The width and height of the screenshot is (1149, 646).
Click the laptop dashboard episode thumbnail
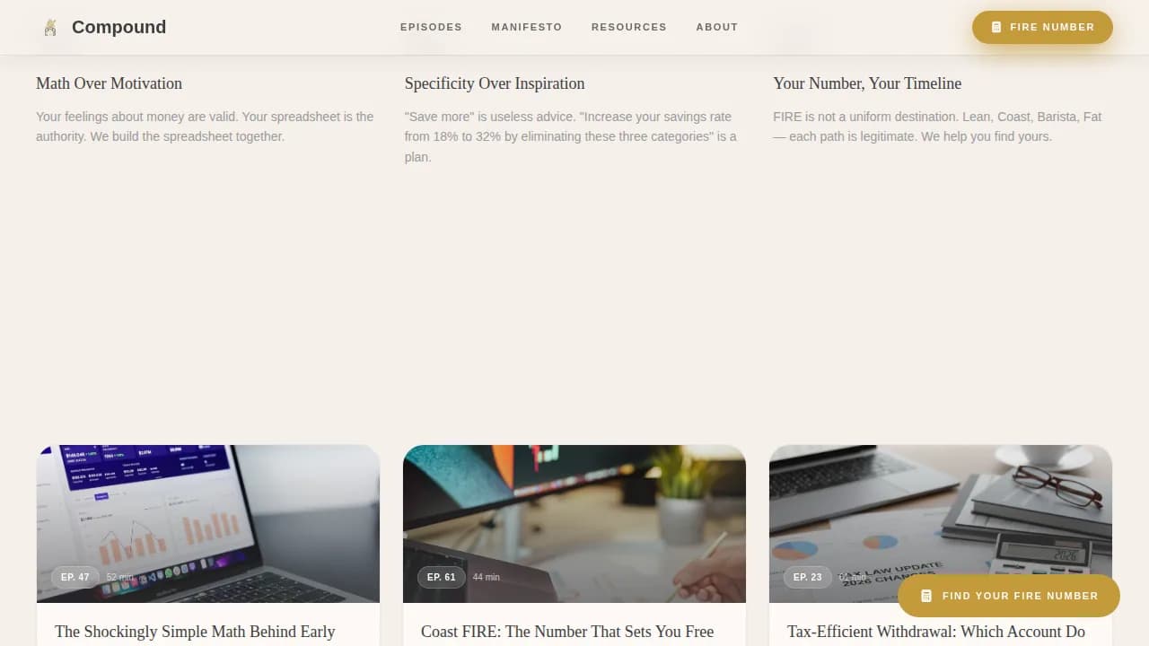pyautogui.click(x=208, y=511)
